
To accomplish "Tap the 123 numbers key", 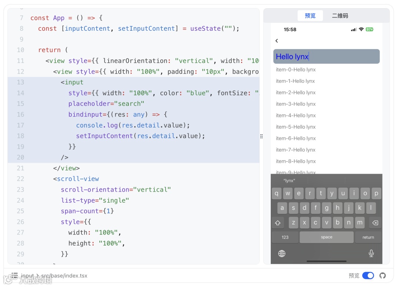I will pyautogui.click(x=285, y=237).
